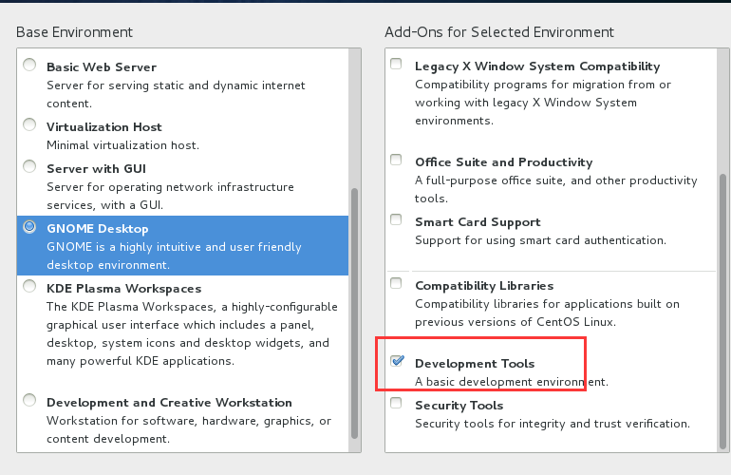Click 'Security Tools' title text

pyautogui.click(x=459, y=406)
